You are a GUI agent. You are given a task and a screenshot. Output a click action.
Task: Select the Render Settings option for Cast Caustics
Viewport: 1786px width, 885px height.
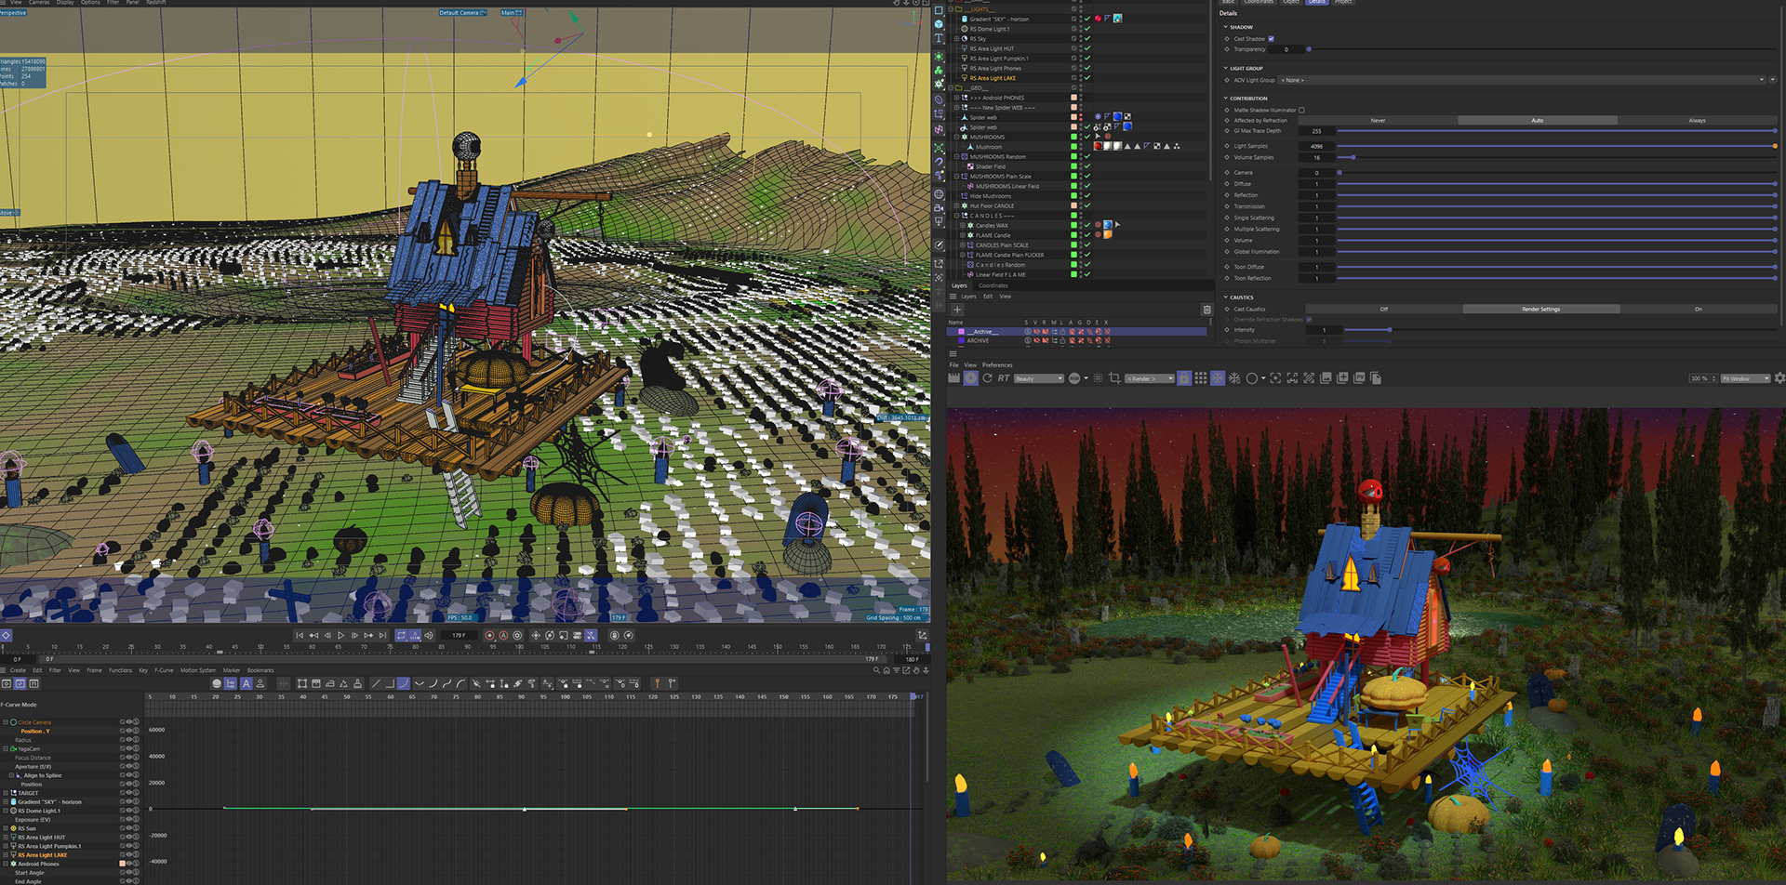click(x=1541, y=309)
